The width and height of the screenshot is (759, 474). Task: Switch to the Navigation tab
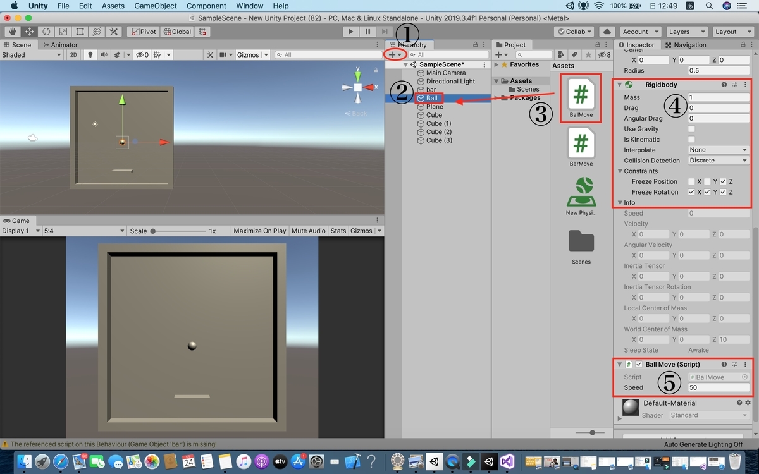coord(685,45)
